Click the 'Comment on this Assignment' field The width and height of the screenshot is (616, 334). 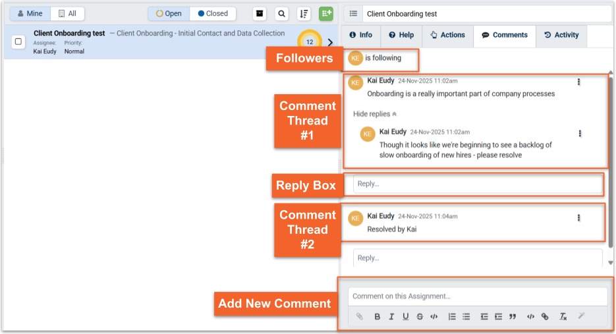click(478, 296)
